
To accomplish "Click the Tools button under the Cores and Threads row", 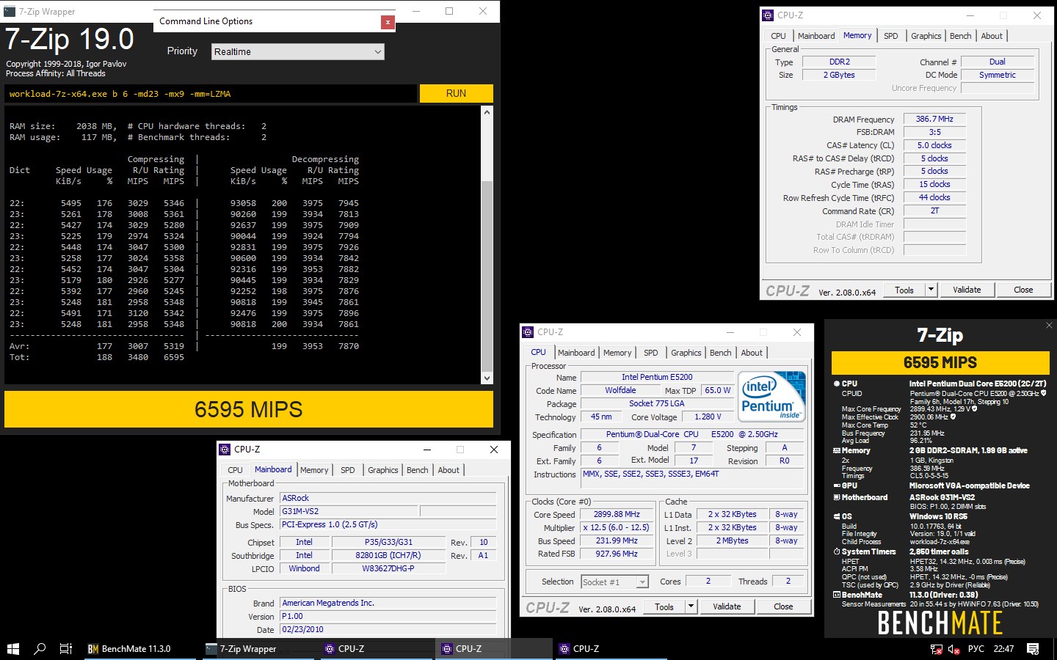I will 664,606.
